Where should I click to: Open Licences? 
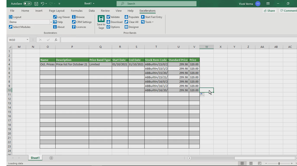coord(79,27)
